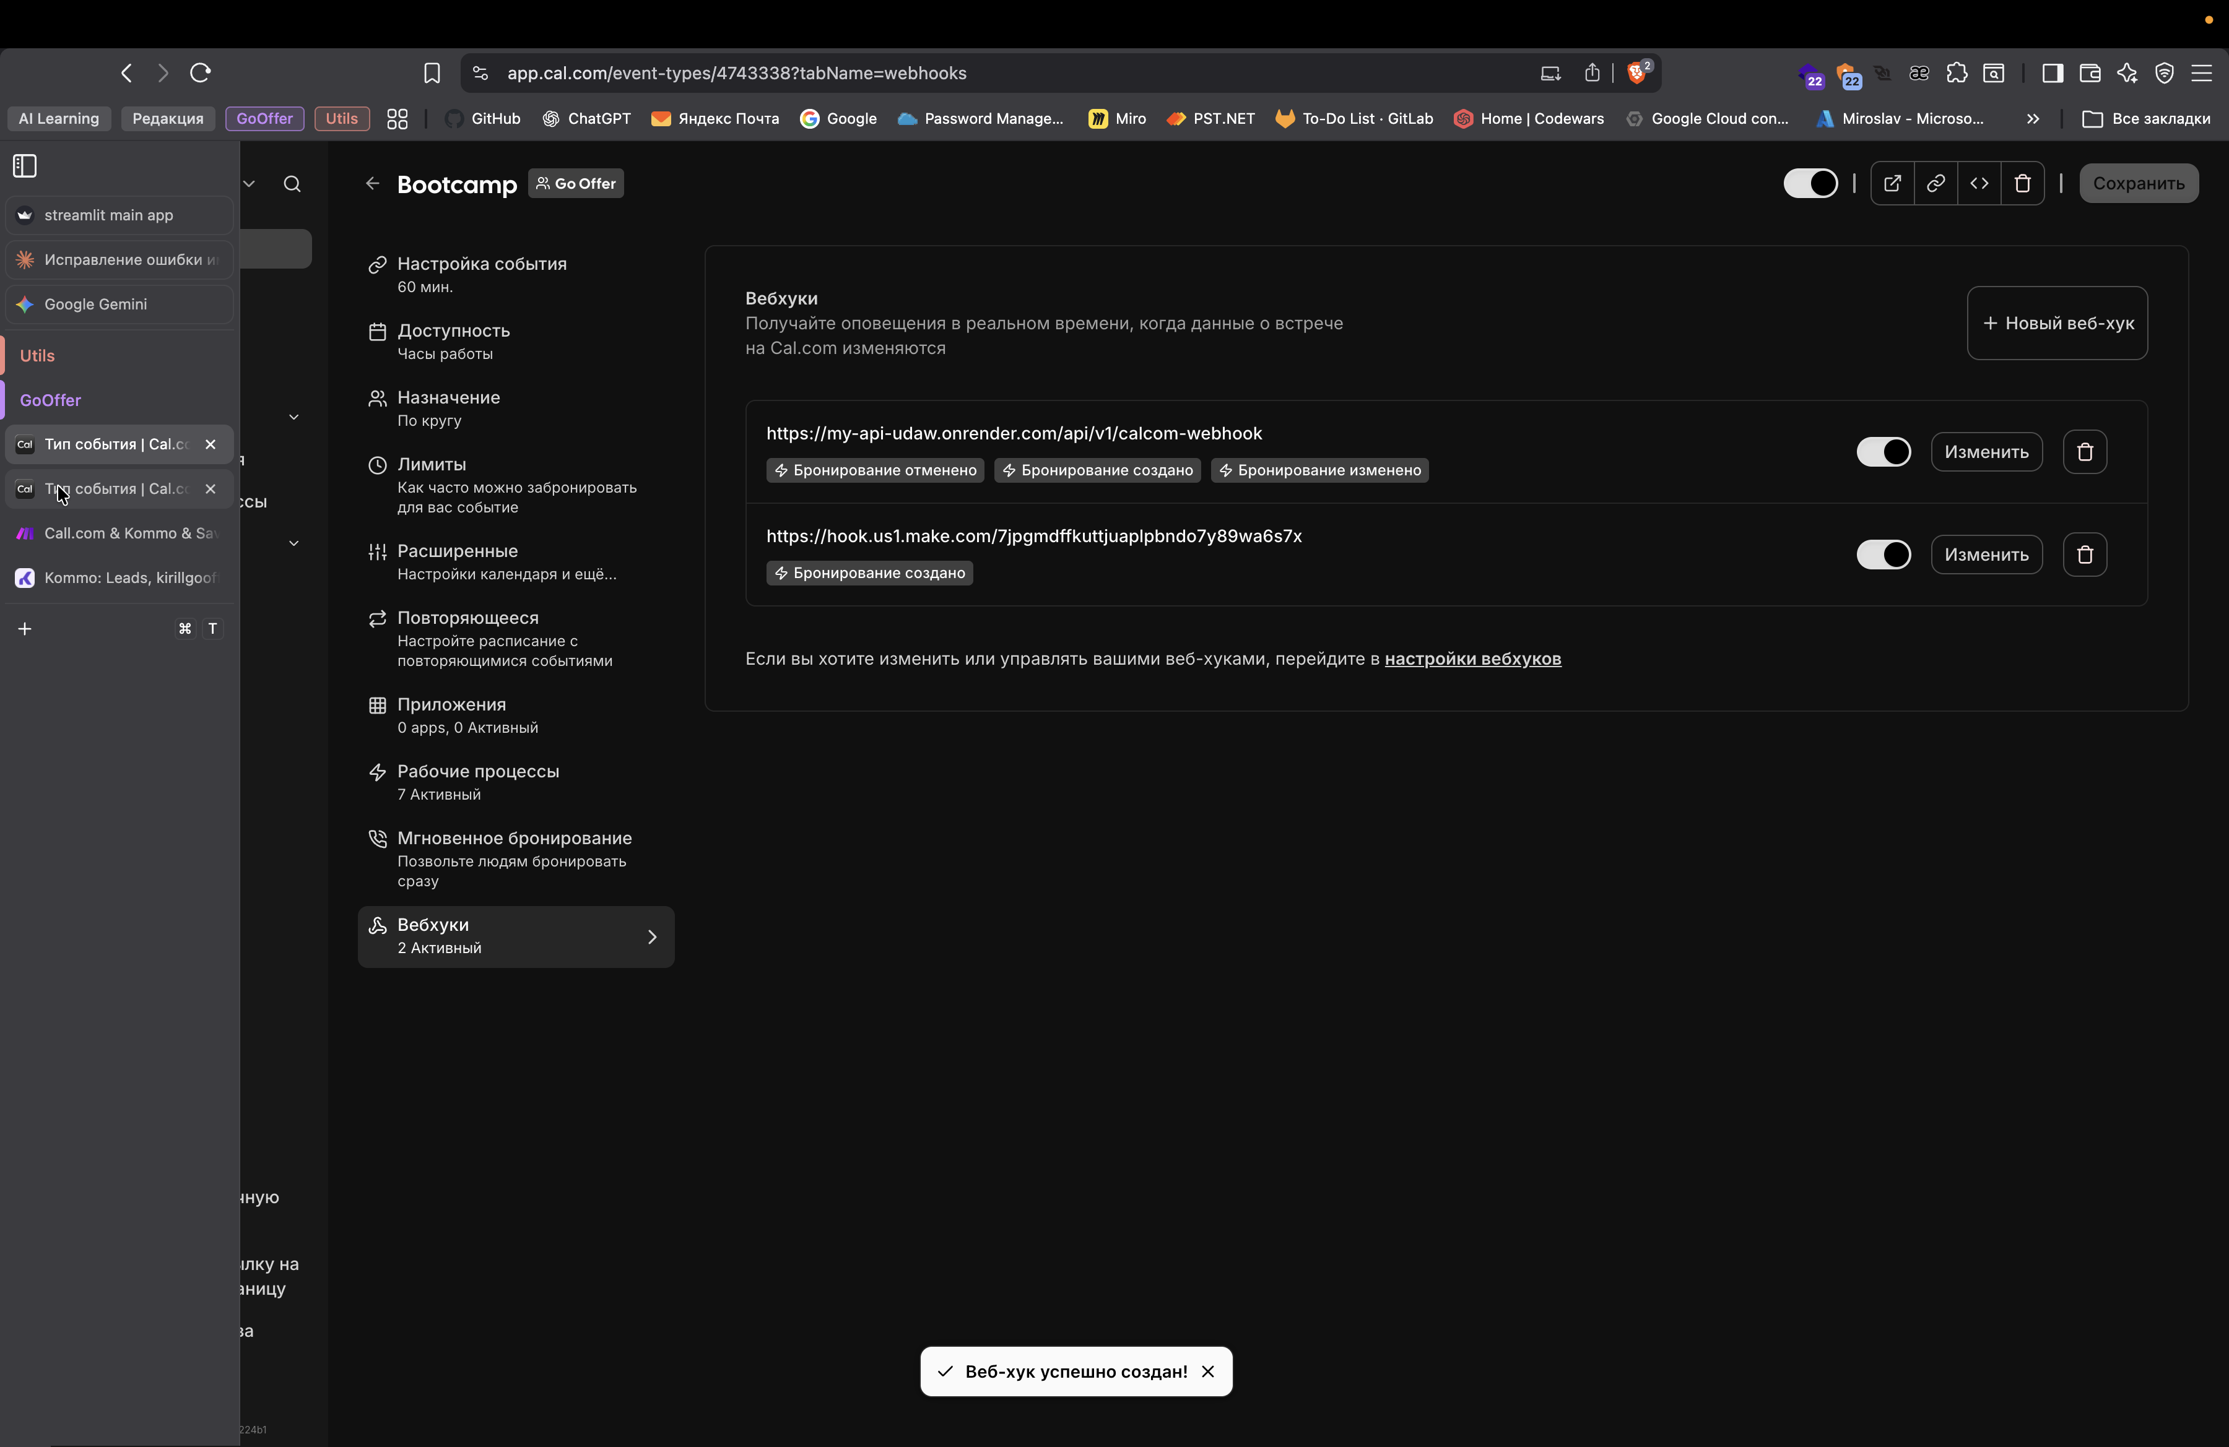
Task: Toggle the browser vertical tabs sidebar icon
Action: (25, 166)
